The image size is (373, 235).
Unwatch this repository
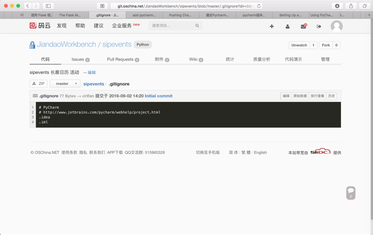pos(299,45)
